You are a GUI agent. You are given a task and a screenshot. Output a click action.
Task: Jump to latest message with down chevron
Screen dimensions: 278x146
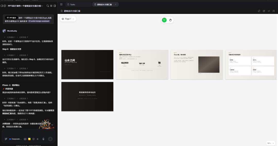(52, 125)
